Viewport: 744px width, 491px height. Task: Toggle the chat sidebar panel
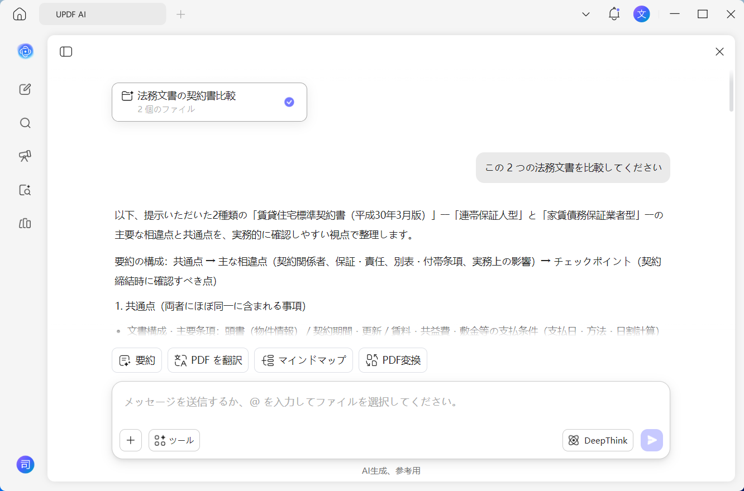pos(66,52)
